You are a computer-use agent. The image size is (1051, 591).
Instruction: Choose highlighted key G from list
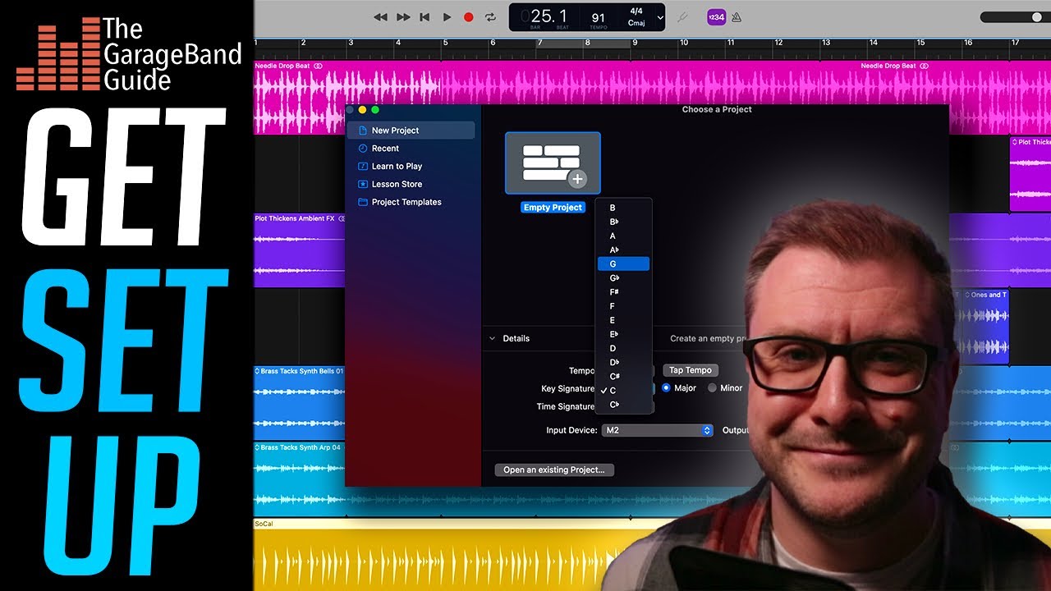(623, 263)
